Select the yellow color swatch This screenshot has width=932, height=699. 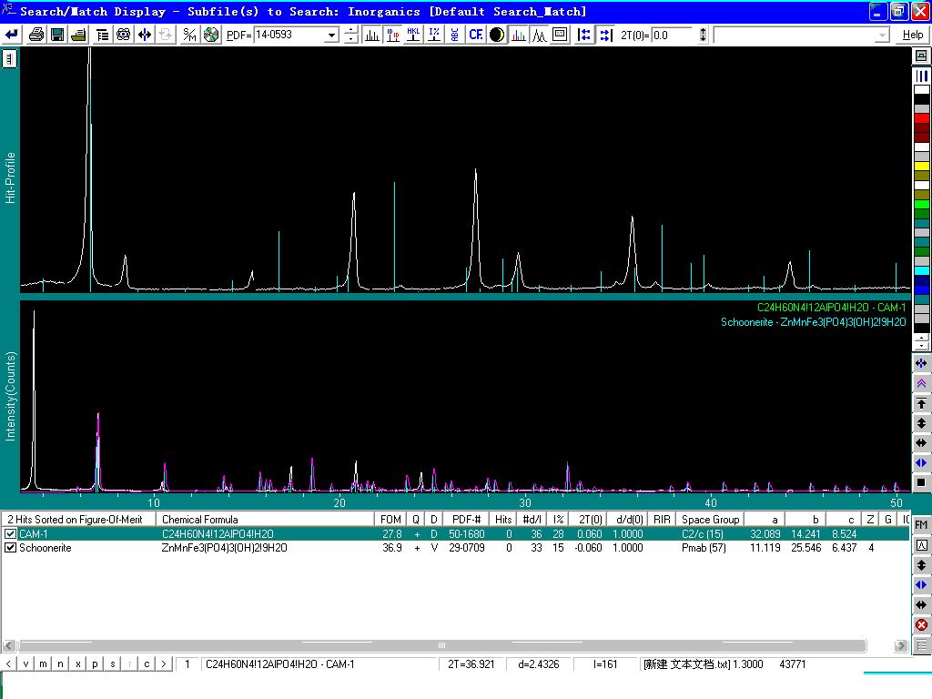tap(921, 167)
